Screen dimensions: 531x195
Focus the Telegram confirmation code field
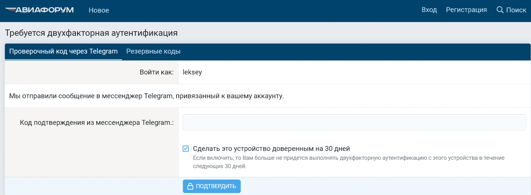[354, 122]
